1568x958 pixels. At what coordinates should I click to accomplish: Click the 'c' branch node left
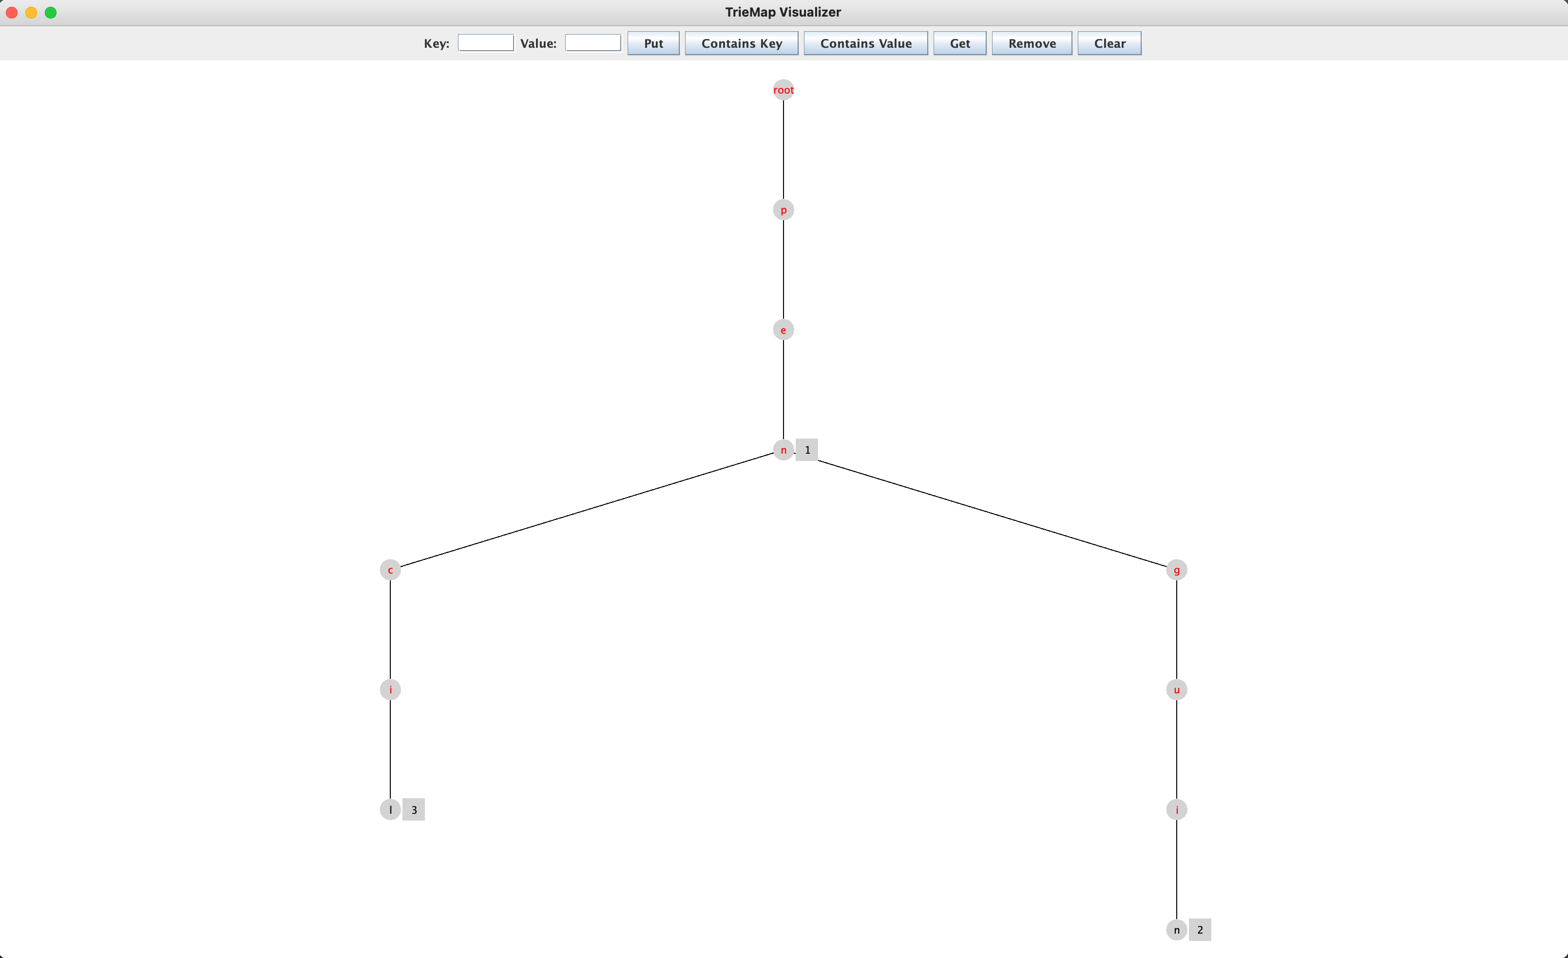coord(391,569)
